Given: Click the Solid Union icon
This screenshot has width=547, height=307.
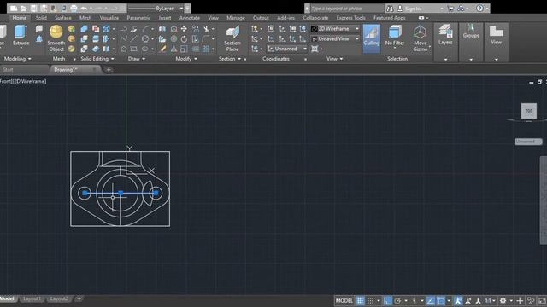Looking at the screenshot, I should (84, 29).
